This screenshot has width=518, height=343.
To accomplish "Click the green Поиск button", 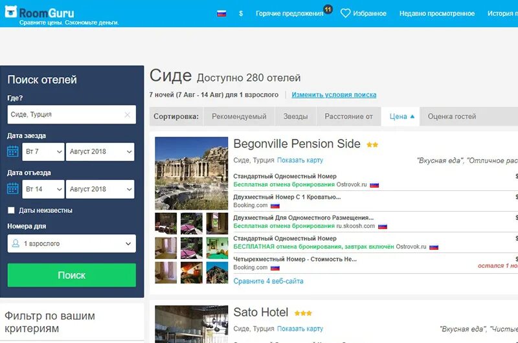I will 72,275.
